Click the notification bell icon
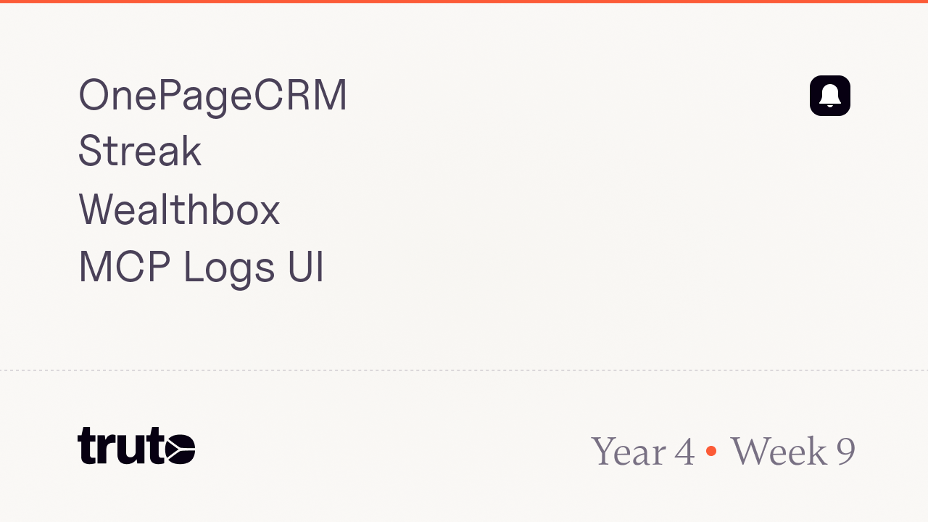This screenshot has height=522, width=928. [829, 96]
